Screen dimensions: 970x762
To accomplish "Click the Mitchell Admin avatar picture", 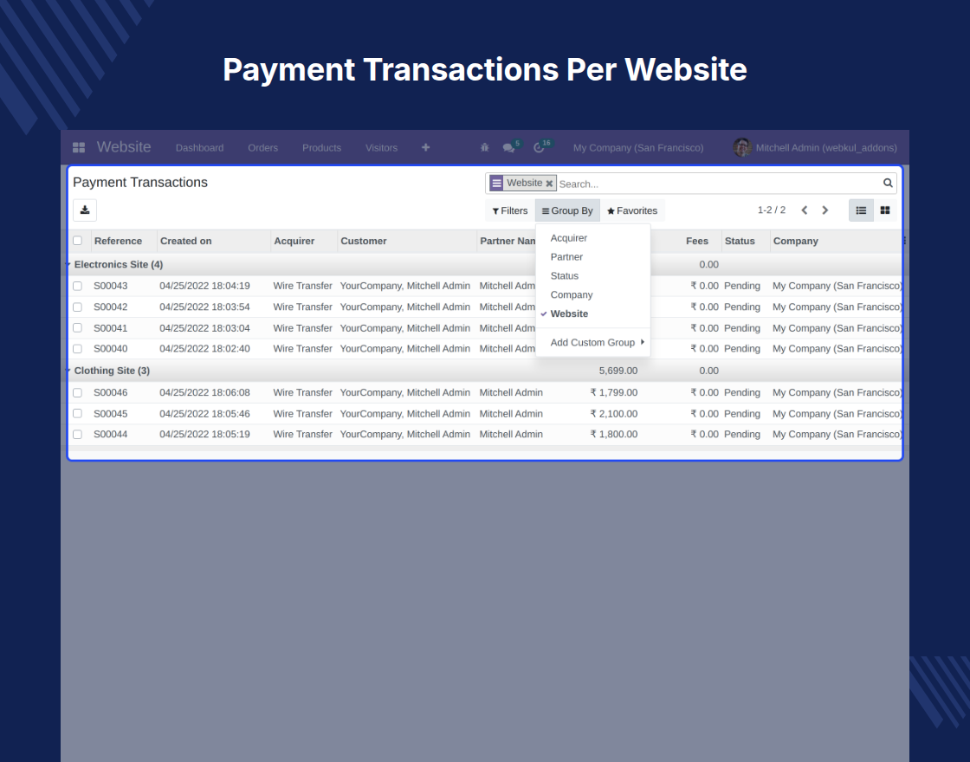I will 741,147.
